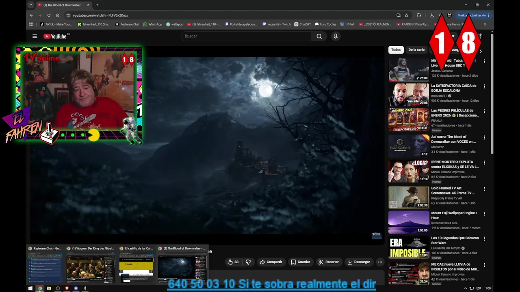Open La SATISFACTORIA CAÍDA de BORJA thumbnail
Screen dimensions: 520x292
(x=409, y=94)
